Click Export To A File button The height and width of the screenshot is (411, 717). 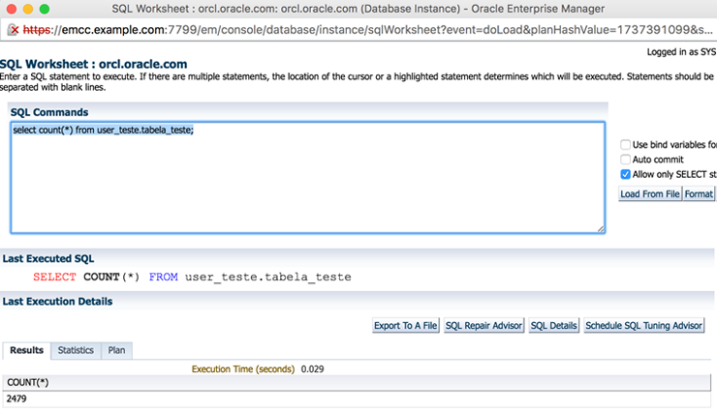click(x=406, y=326)
